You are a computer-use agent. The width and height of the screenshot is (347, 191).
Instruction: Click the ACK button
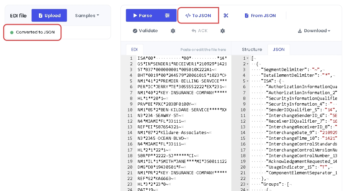[x=199, y=31]
